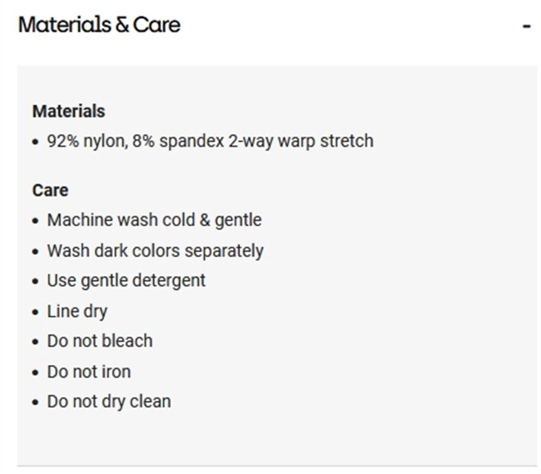541x474 pixels.
Task: Click the '8% spandex' text
Action: [178, 141]
